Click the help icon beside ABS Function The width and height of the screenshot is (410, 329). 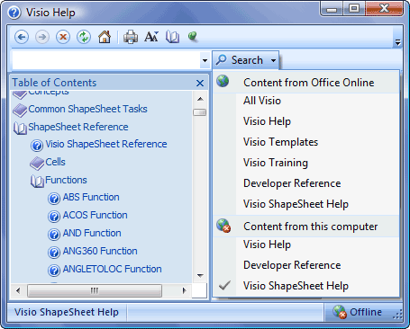click(x=54, y=199)
